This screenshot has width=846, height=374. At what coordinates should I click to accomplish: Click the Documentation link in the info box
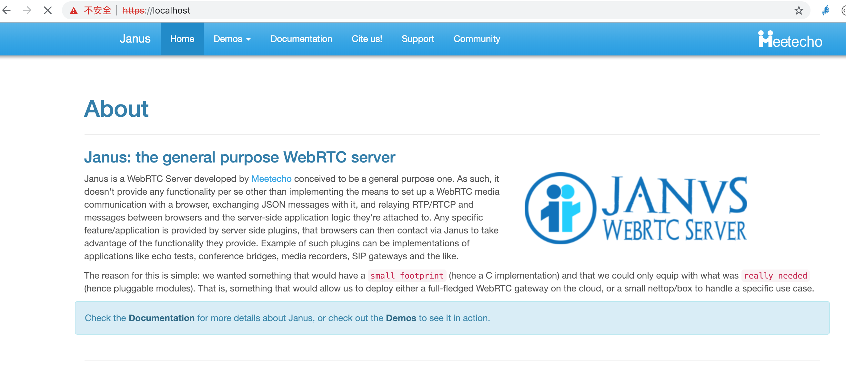click(x=161, y=318)
